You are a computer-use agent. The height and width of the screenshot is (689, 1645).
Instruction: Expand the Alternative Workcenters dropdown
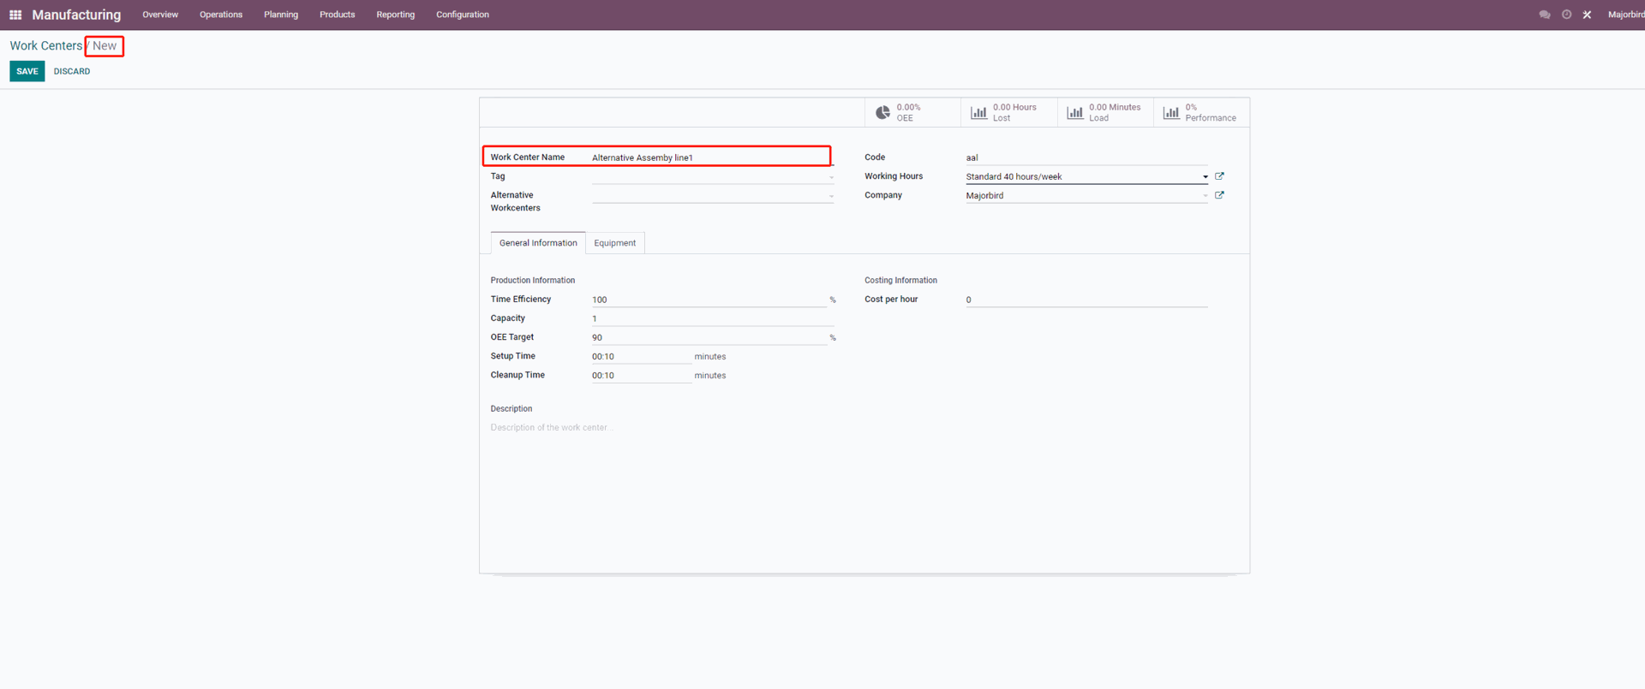(x=830, y=196)
